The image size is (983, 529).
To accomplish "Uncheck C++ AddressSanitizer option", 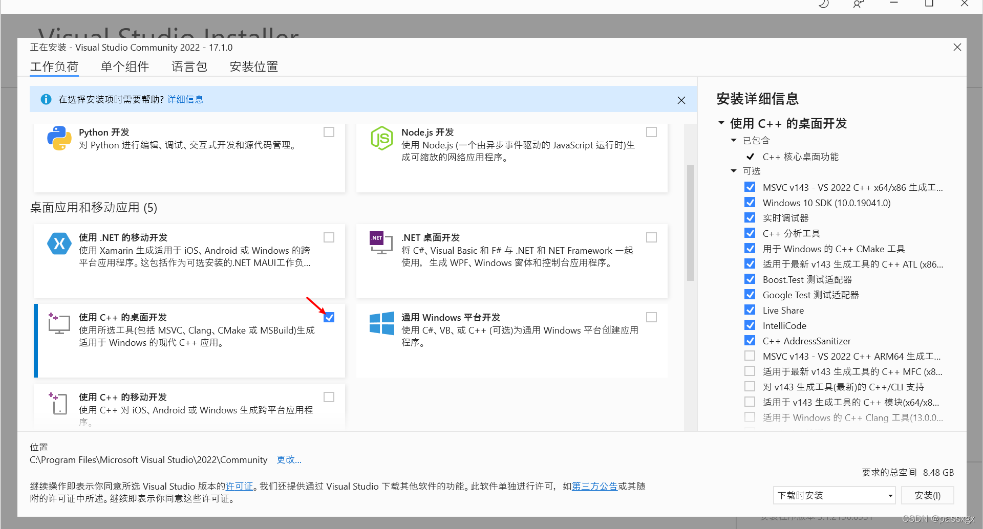I will (750, 341).
